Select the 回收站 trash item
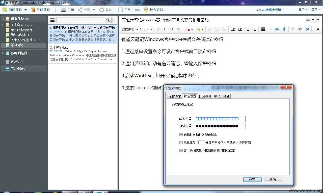This screenshot has width=323, height=193. pyautogui.click(x=18, y=62)
